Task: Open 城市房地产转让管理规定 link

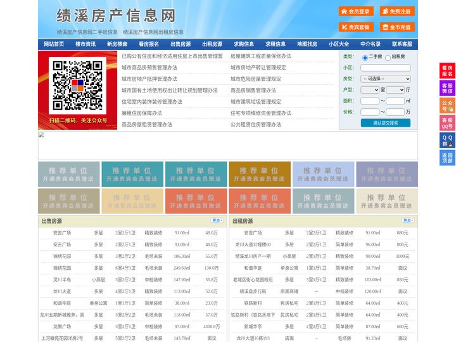Action: point(258,68)
